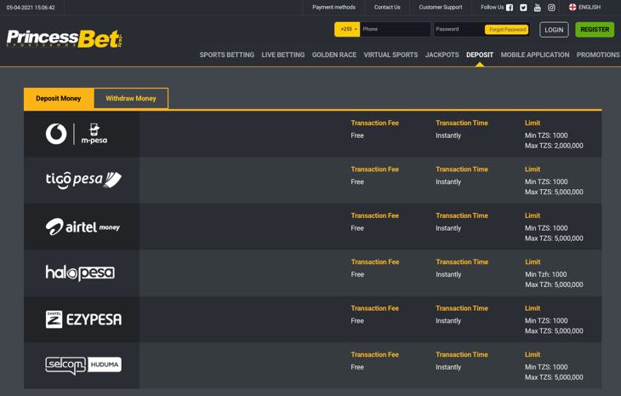621x396 pixels.
Task: Go to LIVE BETTING menu
Action: tap(283, 55)
